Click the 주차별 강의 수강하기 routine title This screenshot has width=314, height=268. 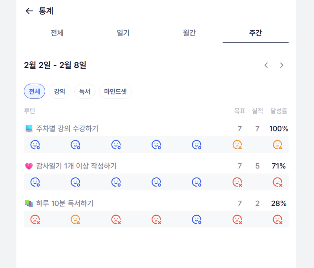[67, 128]
